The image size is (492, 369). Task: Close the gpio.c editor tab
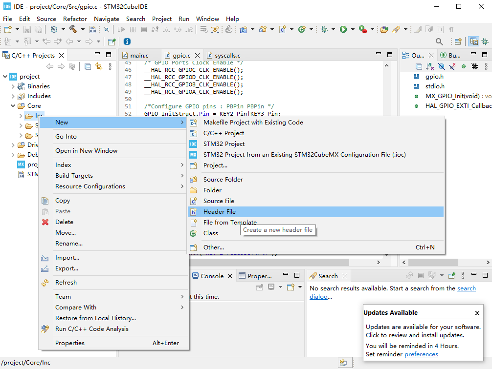click(198, 56)
